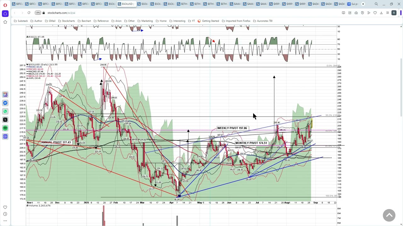The image size is (403, 226).
Task: Open Spotify player in the sidebar
Action: (5, 128)
